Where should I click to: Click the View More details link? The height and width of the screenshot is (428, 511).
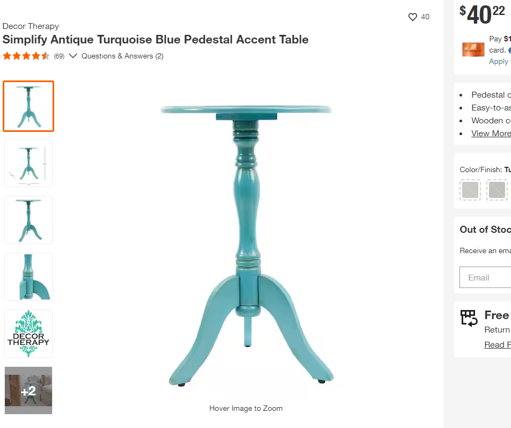(x=491, y=134)
